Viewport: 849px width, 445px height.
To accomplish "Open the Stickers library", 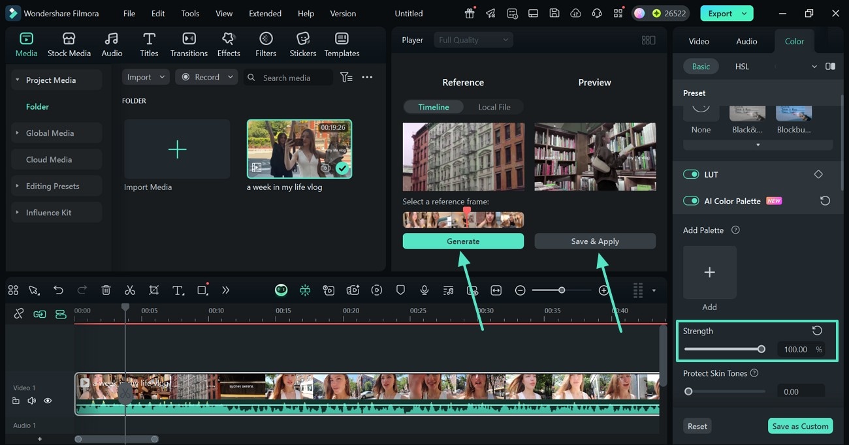I will pos(303,44).
